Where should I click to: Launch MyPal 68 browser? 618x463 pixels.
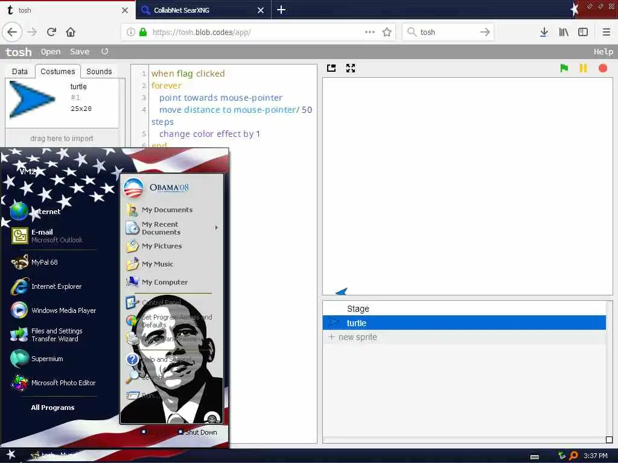coord(53,262)
